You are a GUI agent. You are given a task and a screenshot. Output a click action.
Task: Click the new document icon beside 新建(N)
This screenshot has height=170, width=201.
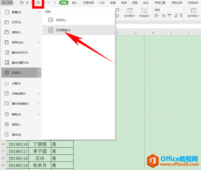click(x=7, y=12)
